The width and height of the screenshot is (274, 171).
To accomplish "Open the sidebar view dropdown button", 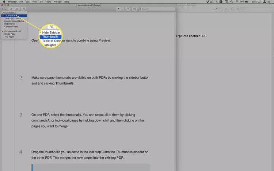I will pos(4,9).
